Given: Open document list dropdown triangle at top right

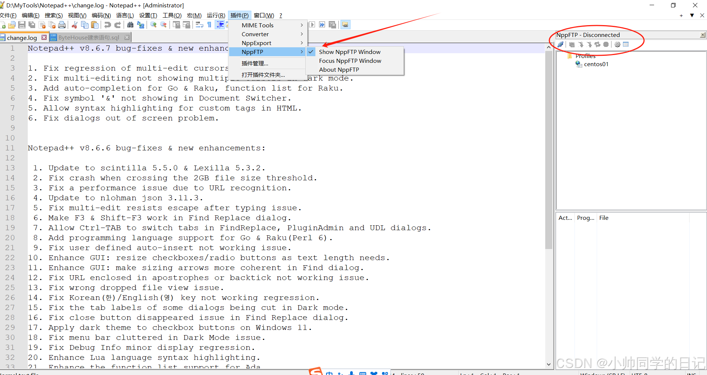Looking at the screenshot, I should click(x=692, y=16).
